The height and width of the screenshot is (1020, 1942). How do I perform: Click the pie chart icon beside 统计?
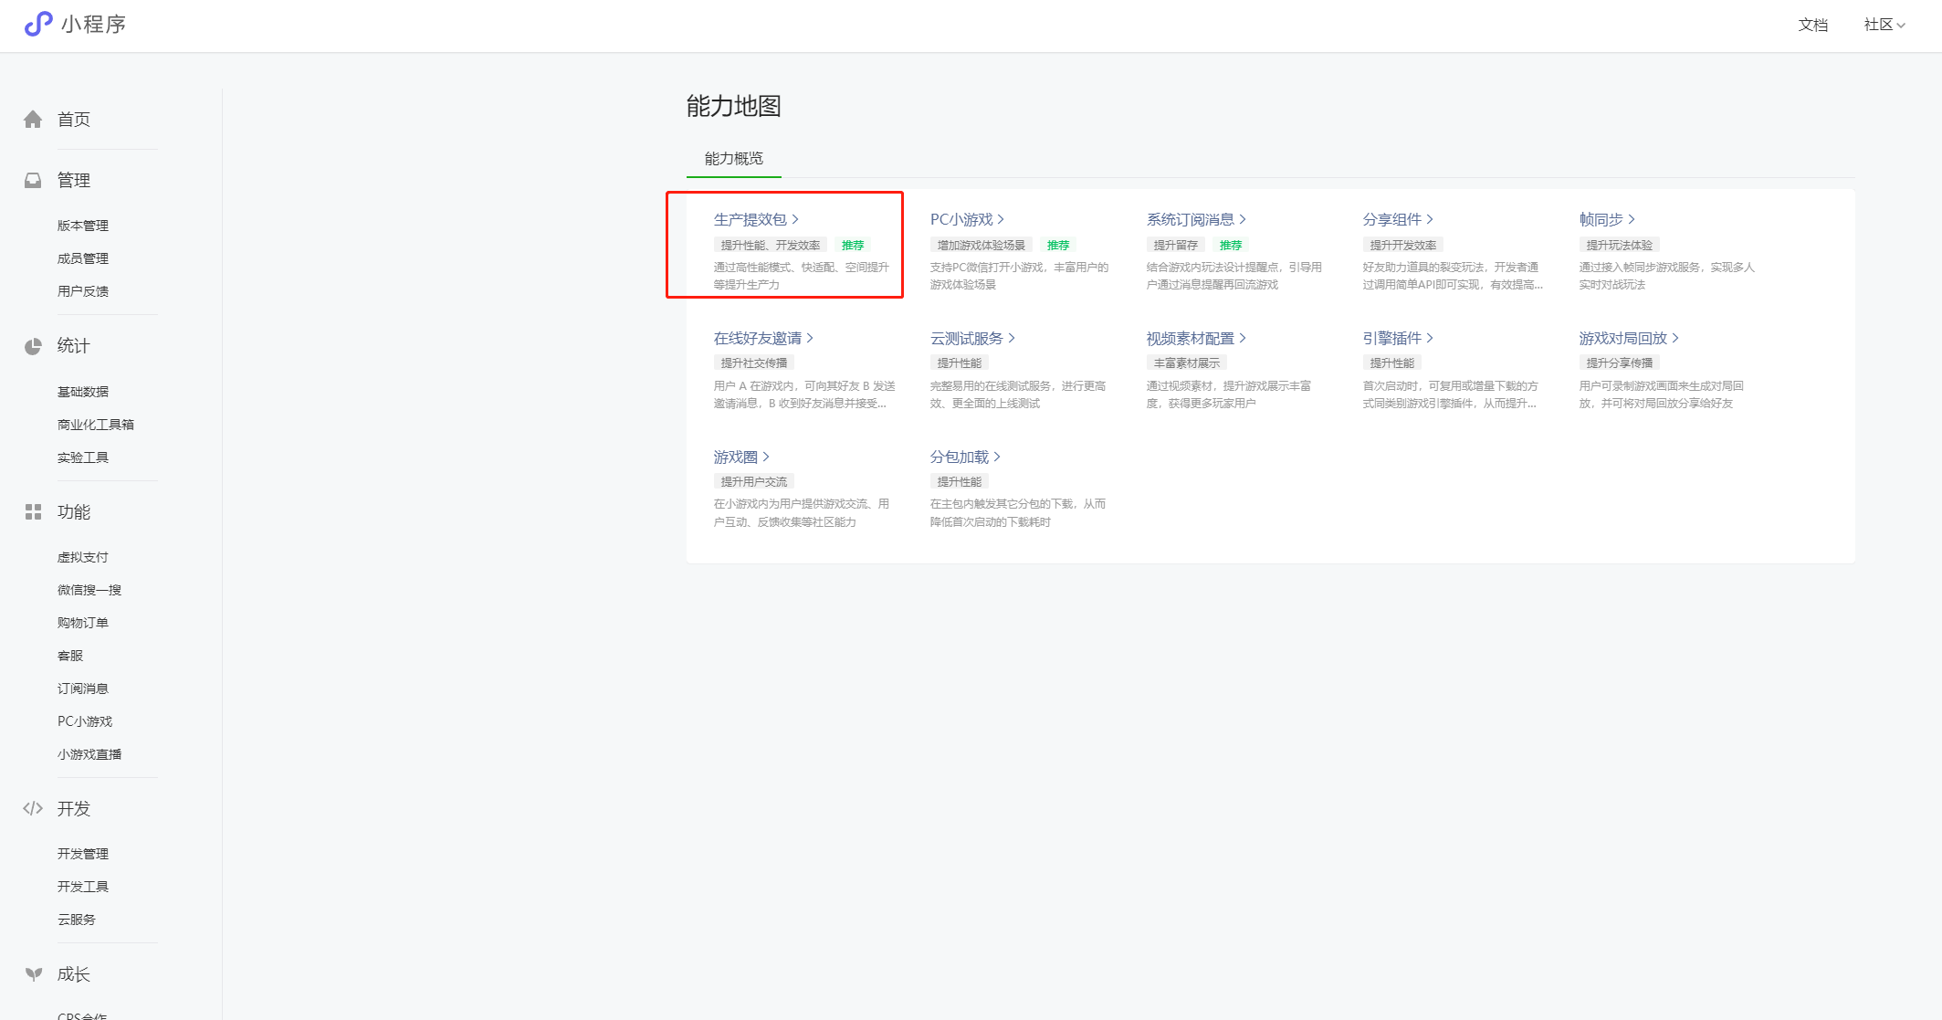[x=33, y=346]
